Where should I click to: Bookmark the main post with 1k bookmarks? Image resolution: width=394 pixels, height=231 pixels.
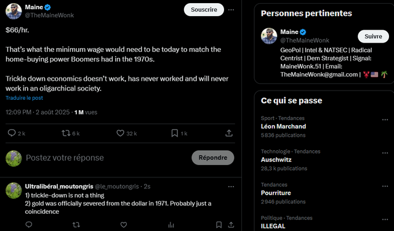pyautogui.click(x=175, y=133)
